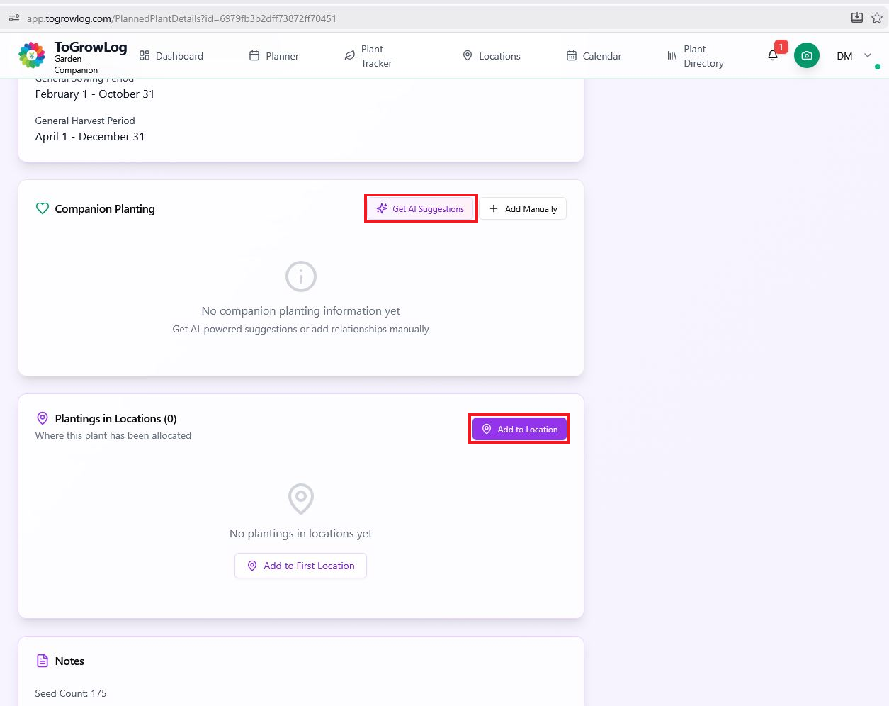Screen dimensions: 889x706
Task: Click the green camera icon button
Action: point(806,55)
